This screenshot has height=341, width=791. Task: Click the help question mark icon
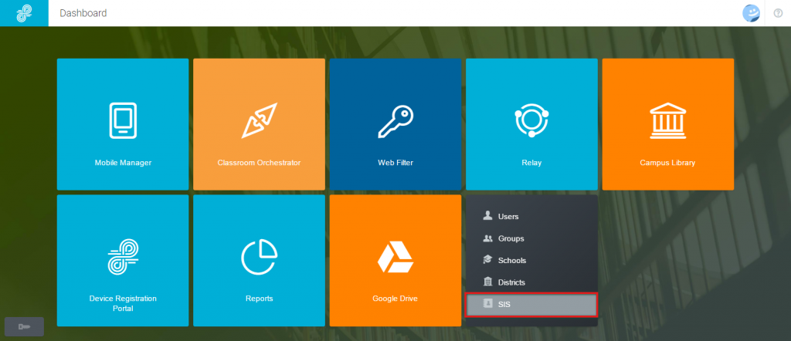tap(778, 13)
